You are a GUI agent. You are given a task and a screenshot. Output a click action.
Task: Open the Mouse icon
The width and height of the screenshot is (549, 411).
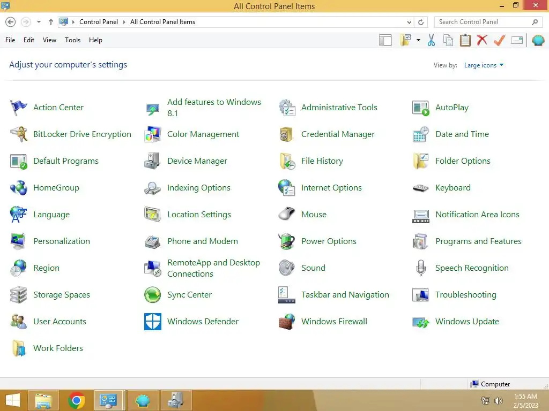coord(287,215)
